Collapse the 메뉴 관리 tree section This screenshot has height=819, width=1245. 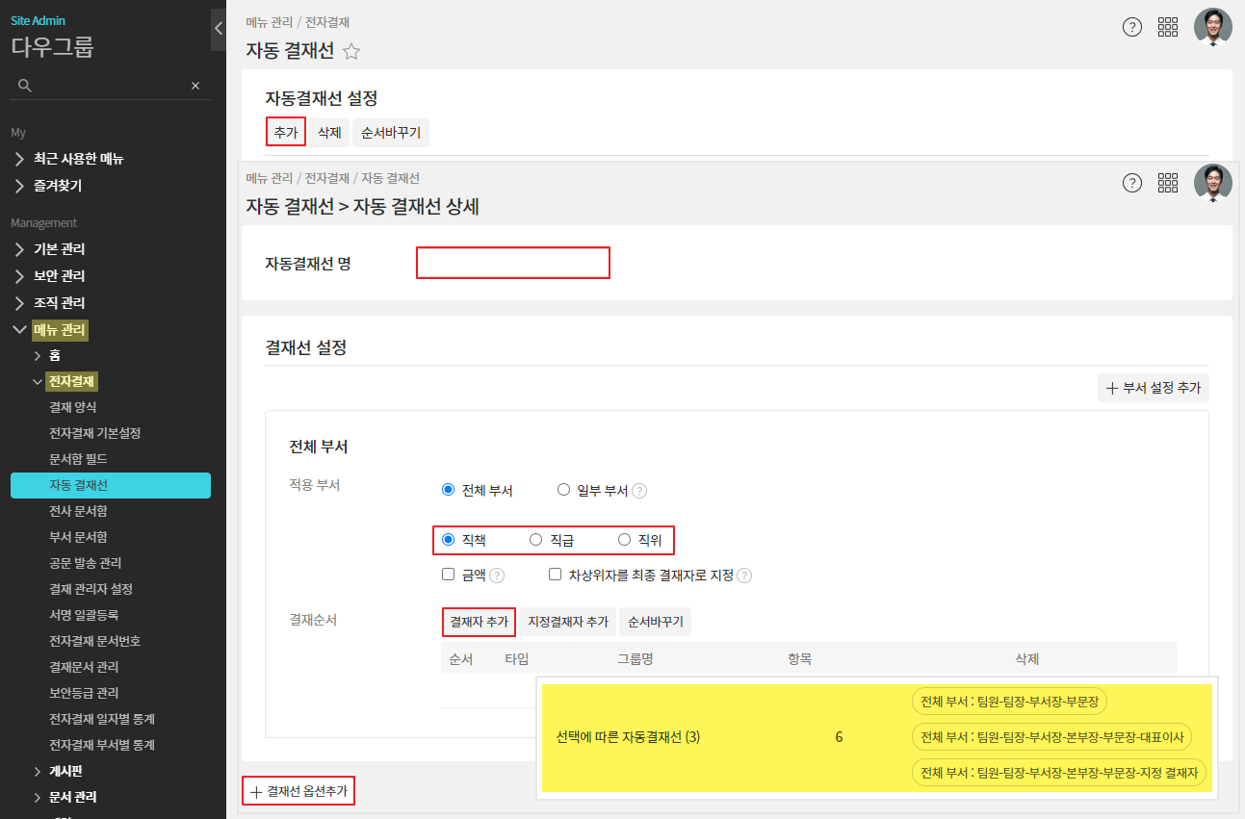coord(19,330)
